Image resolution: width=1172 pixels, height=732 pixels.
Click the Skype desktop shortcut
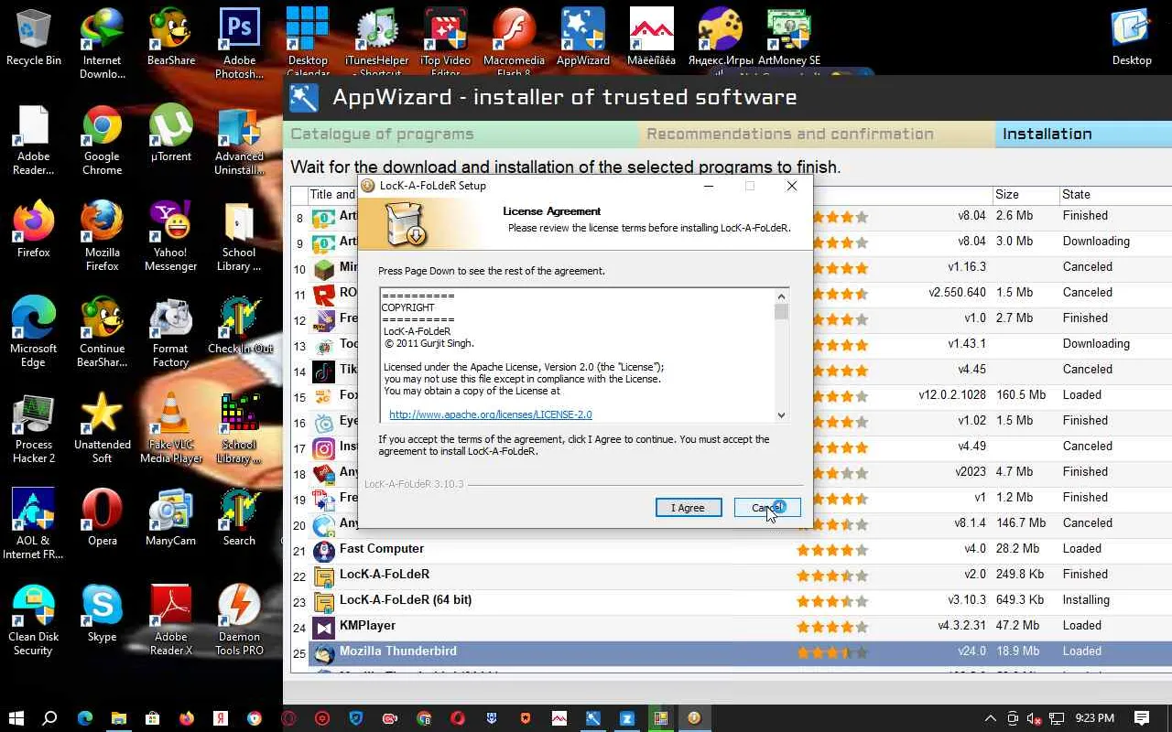click(x=102, y=613)
